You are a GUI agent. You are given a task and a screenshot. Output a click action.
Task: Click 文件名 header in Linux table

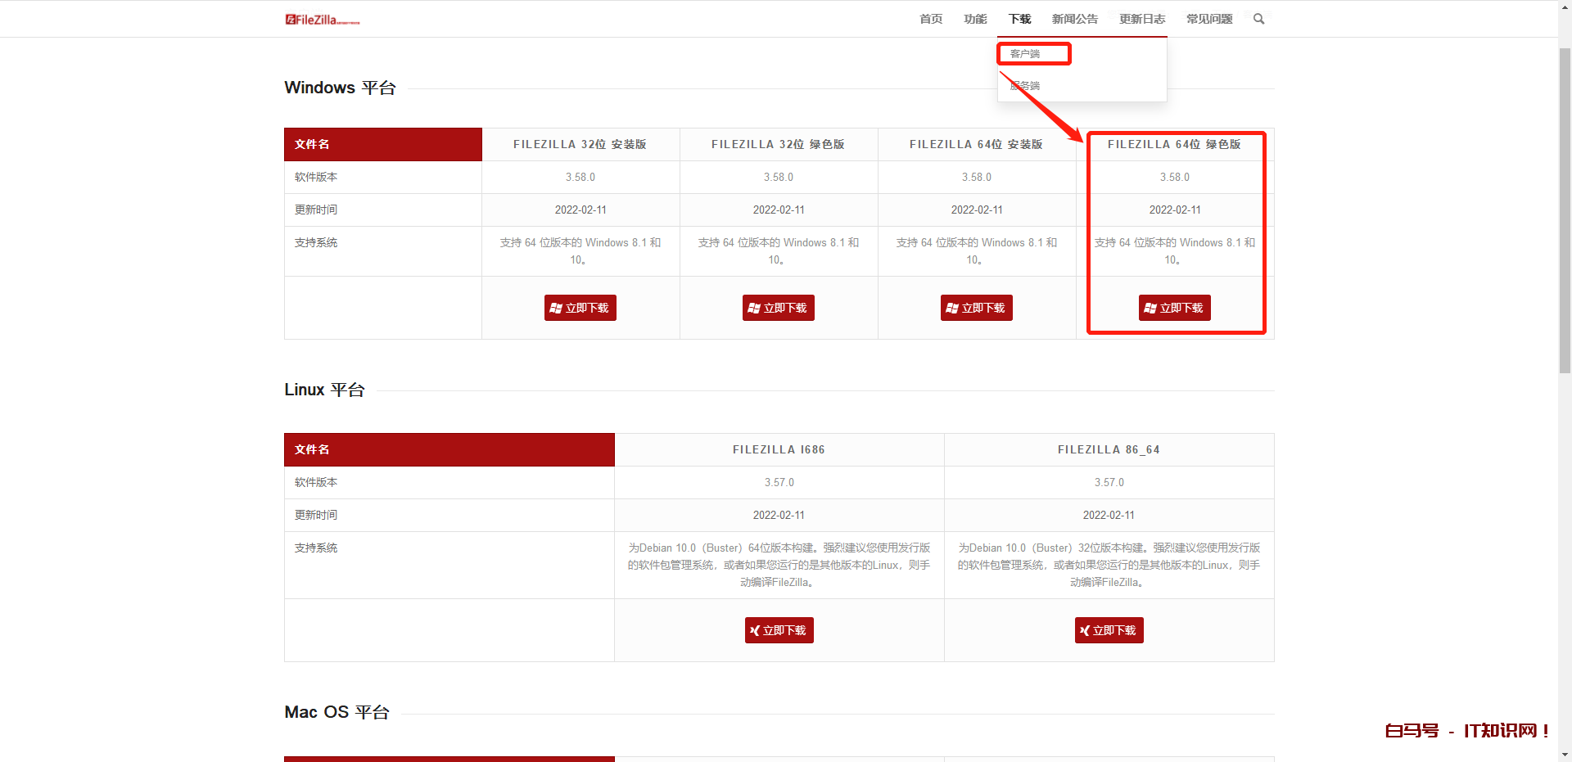449,449
